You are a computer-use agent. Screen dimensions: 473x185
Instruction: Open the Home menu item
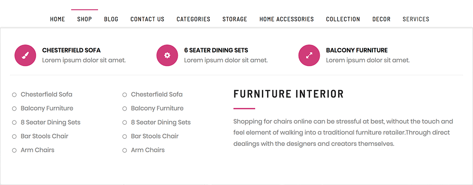58,19
